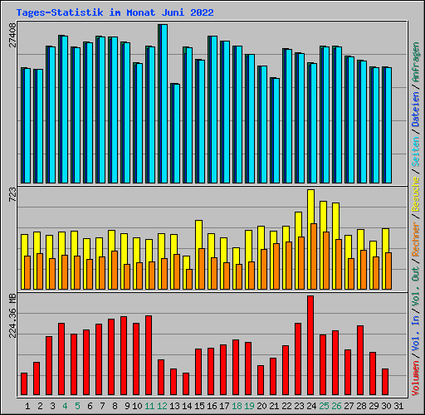Click day label 8 on the x-axis
This screenshot has width=425, height=415.
tap(115, 406)
